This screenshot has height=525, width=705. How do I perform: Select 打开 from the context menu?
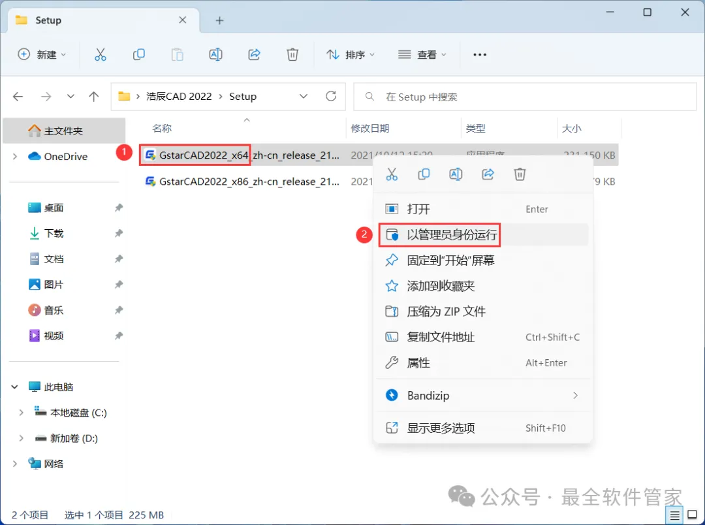click(483, 209)
